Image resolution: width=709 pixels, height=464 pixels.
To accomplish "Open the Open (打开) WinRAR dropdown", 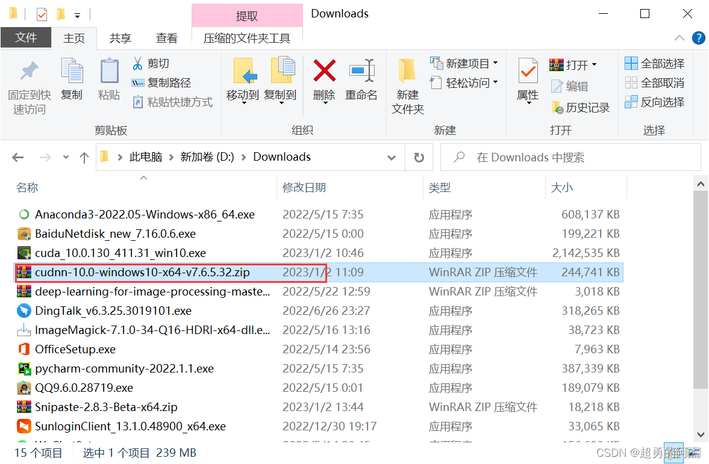I will (x=573, y=64).
